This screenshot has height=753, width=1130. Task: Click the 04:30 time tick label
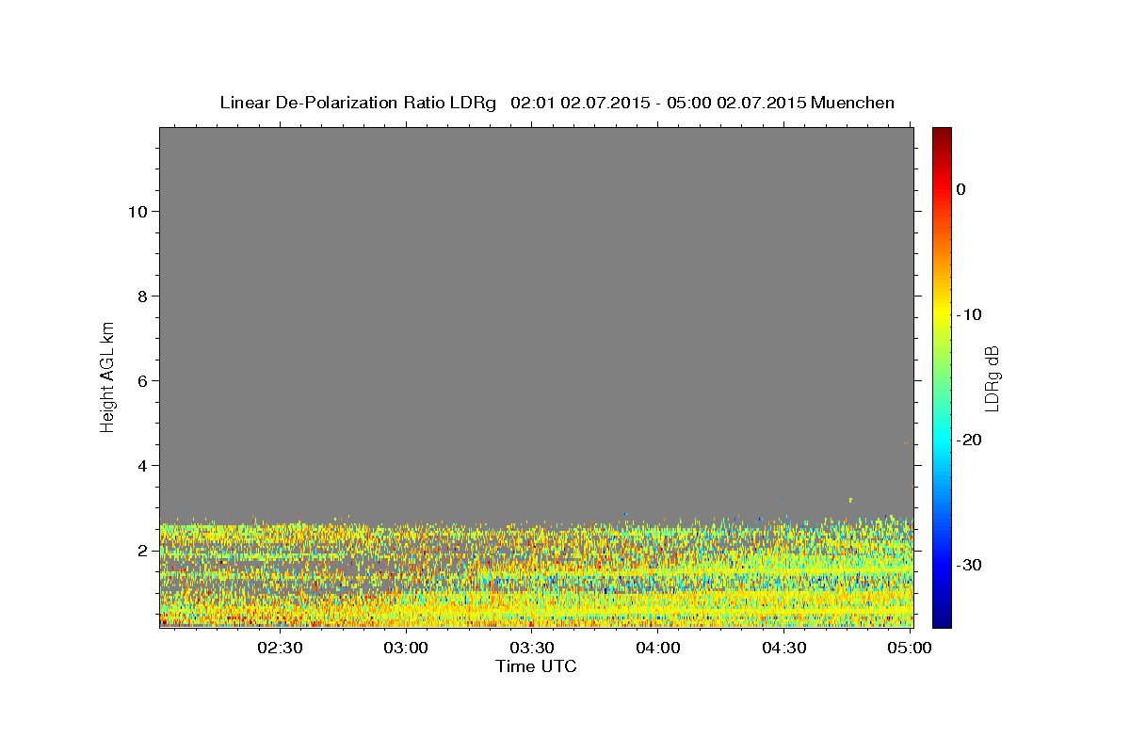(x=783, y=648)
